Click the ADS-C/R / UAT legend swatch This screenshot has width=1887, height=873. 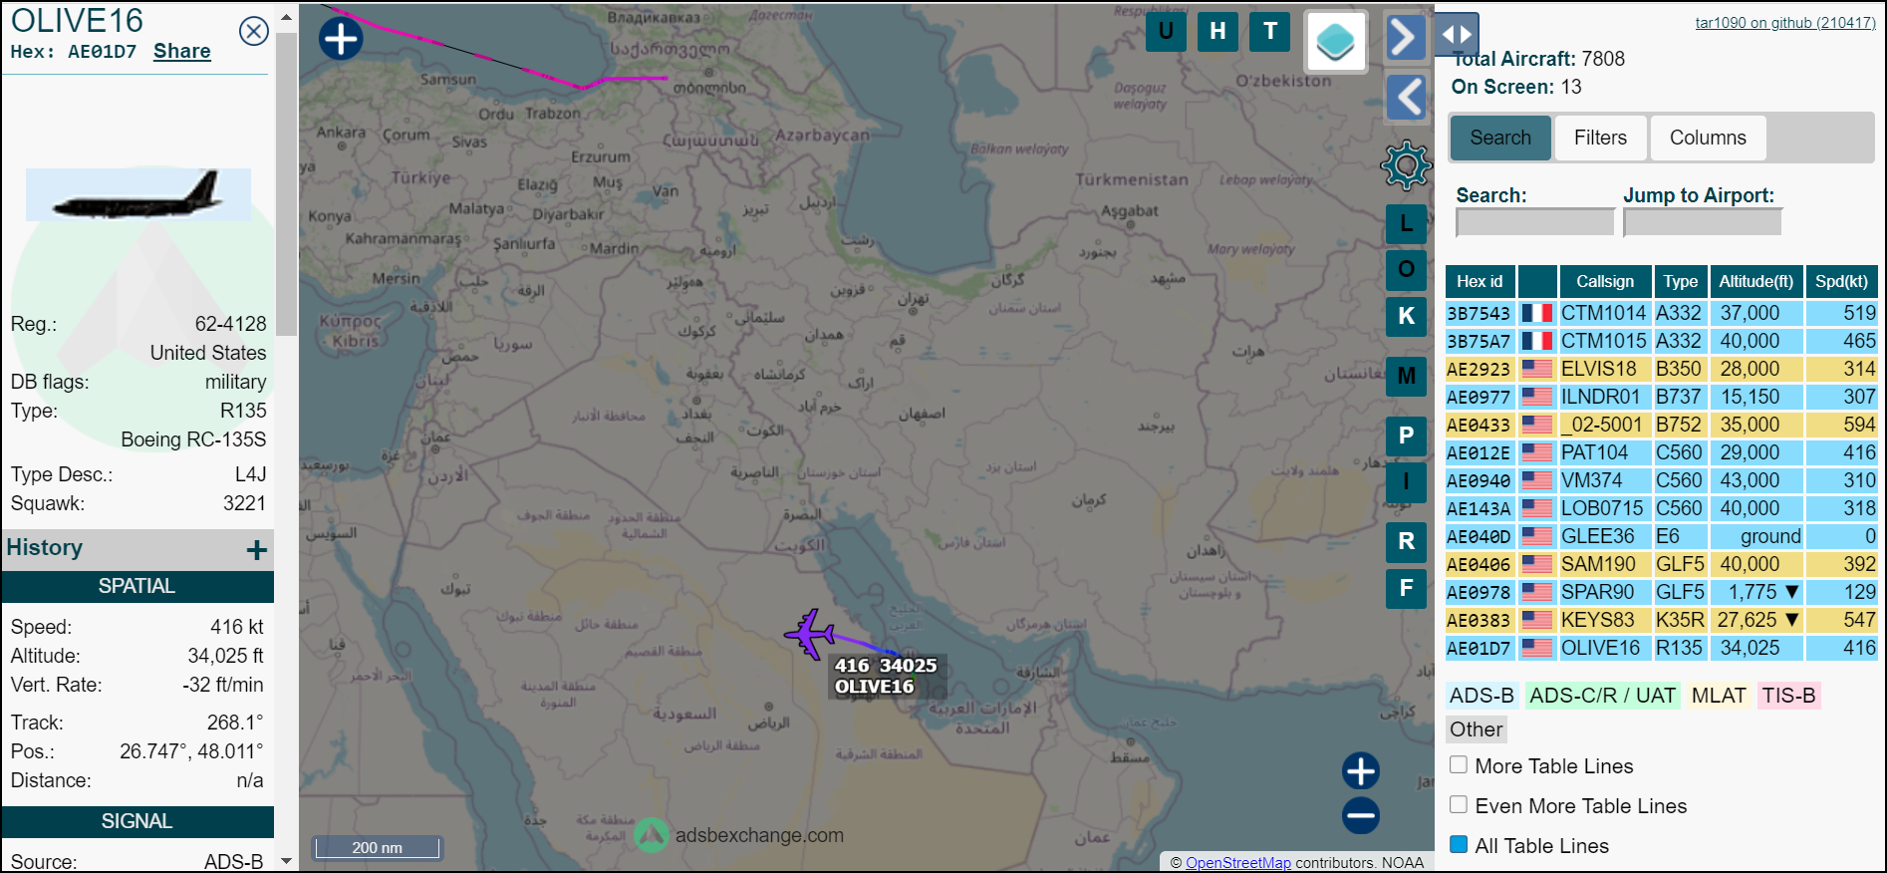coord(1603,696)
